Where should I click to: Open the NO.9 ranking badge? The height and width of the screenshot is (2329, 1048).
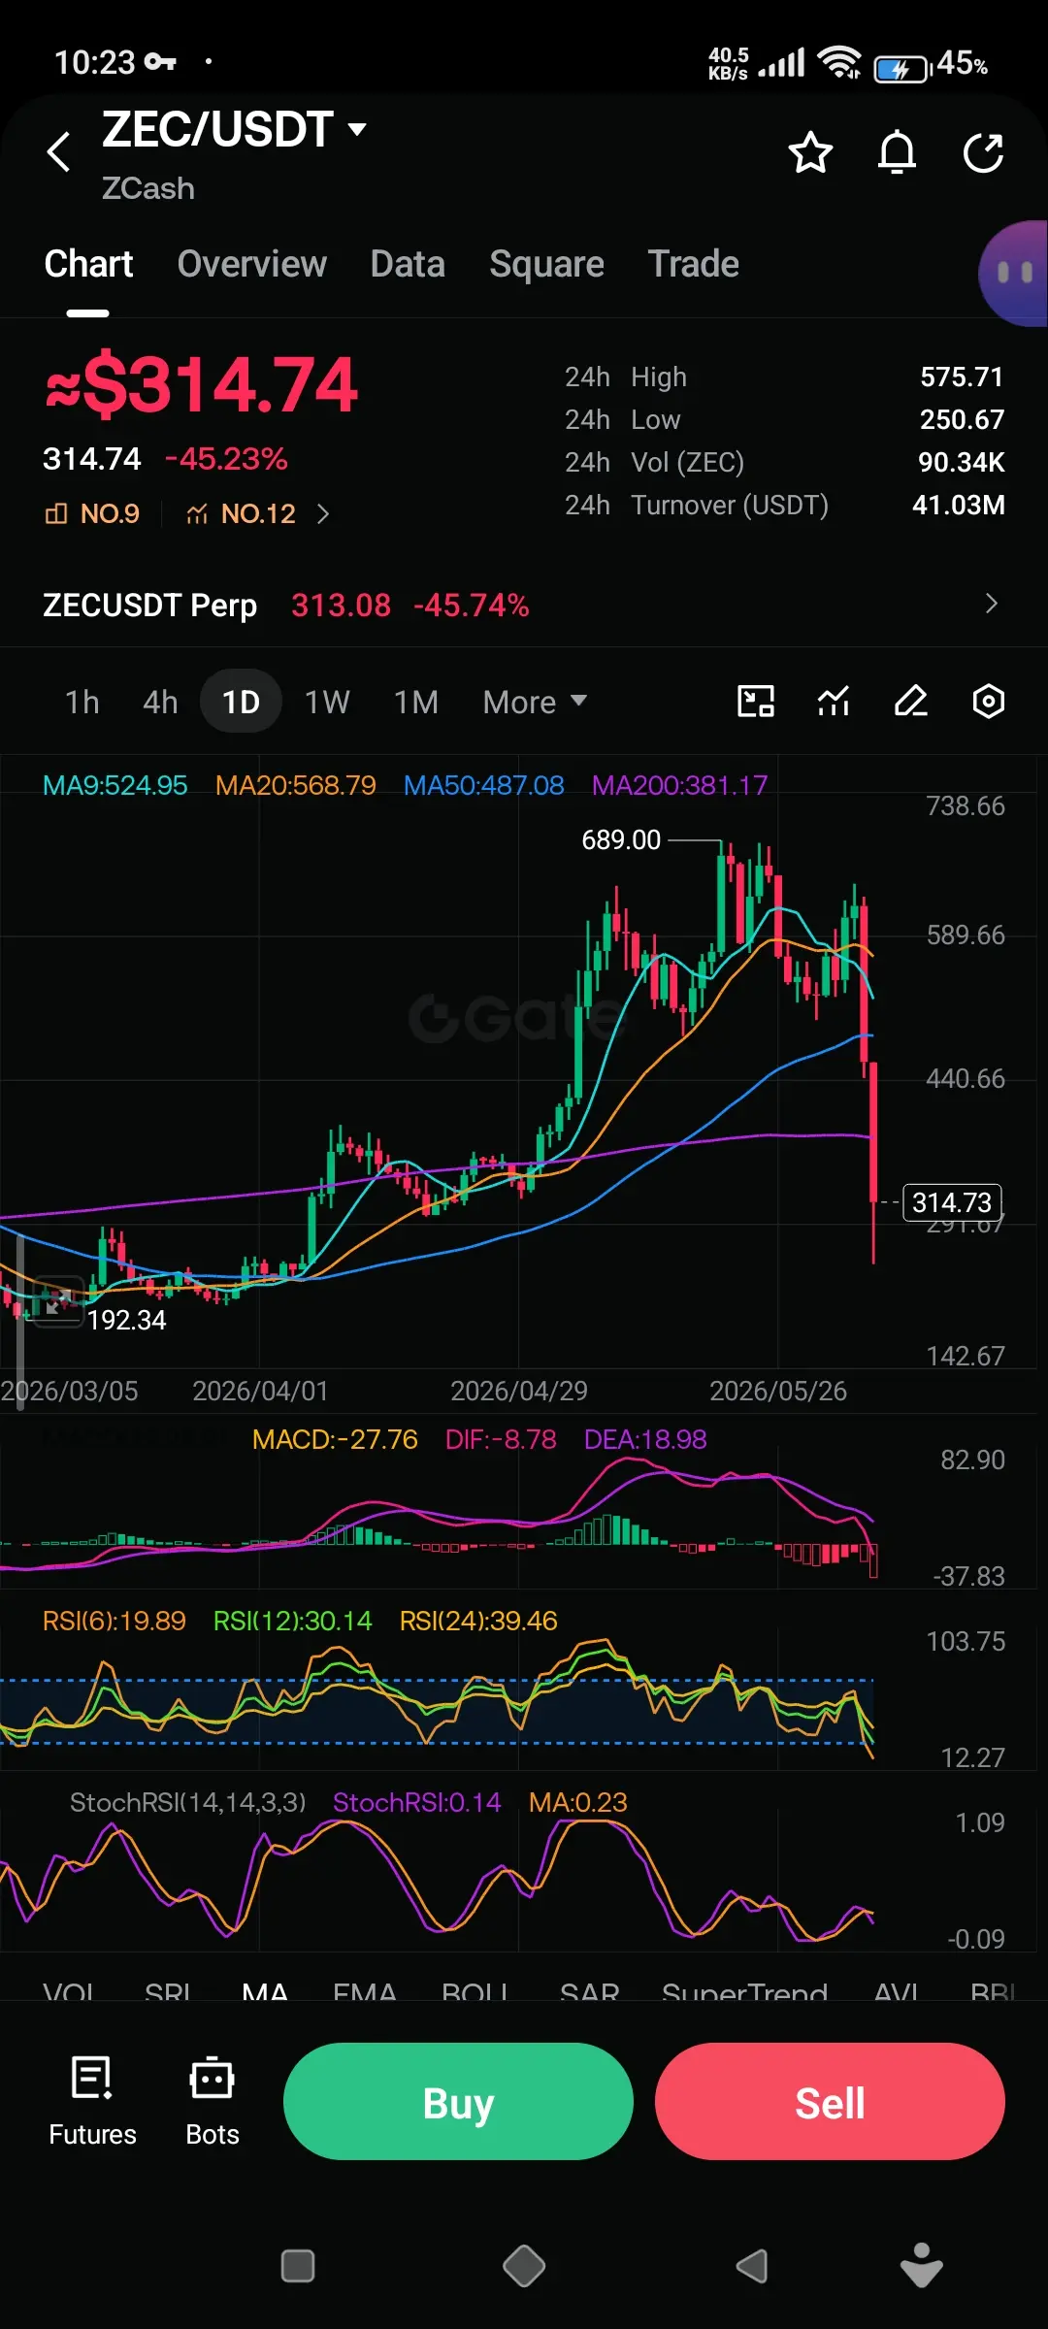[x=92, y=513]
